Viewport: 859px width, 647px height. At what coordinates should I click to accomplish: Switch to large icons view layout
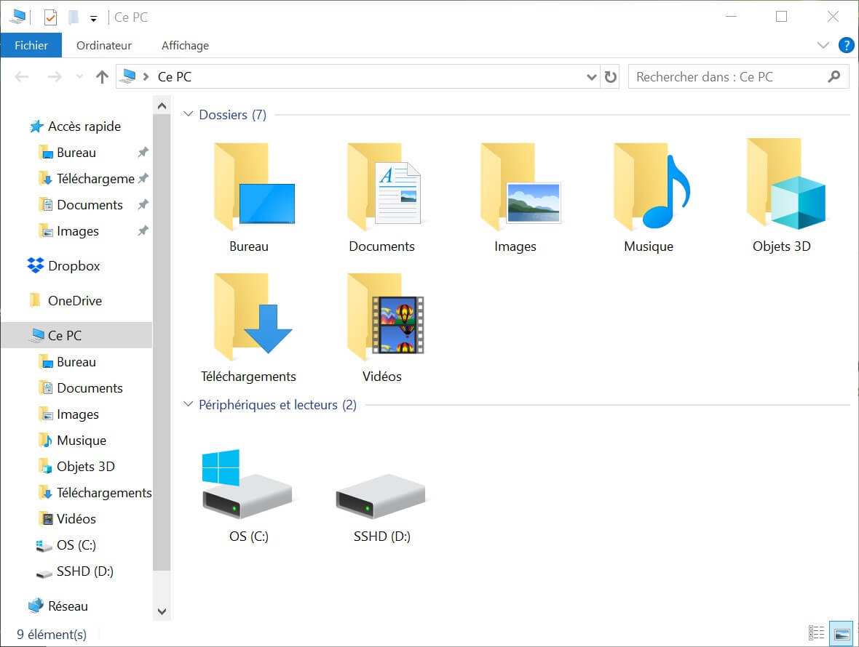tap(842, 633)
